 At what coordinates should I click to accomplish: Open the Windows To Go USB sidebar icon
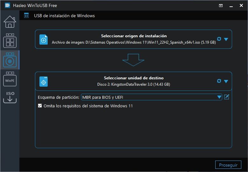[x=10, y=41]
